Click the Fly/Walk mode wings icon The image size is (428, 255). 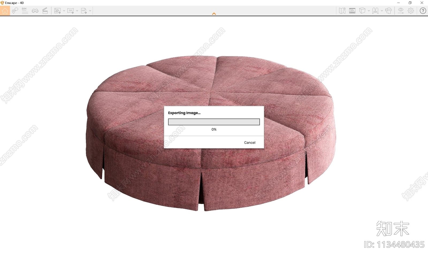pos(375,11)
